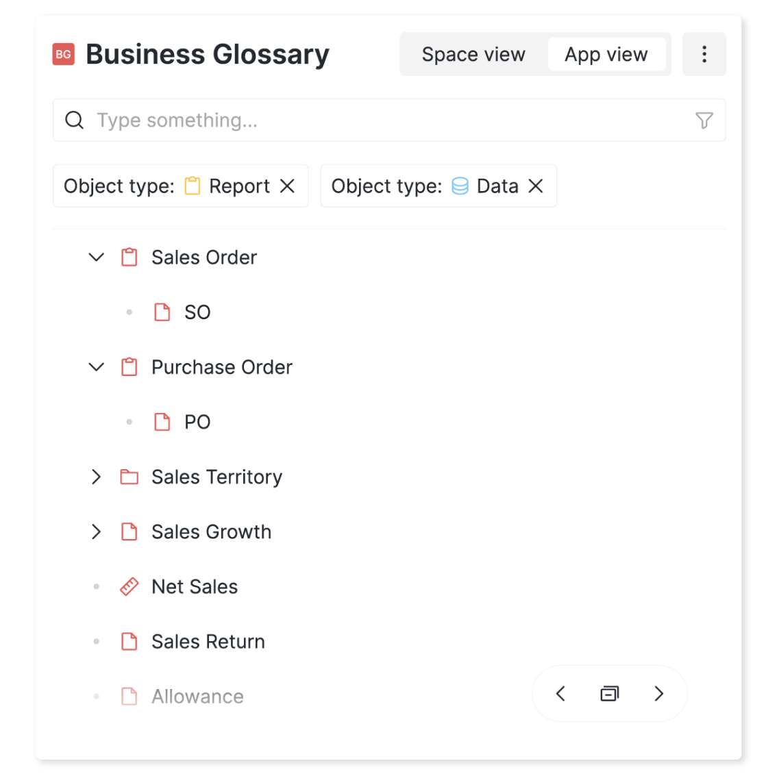Go to the next page with the right arrow

click(x=658, y=693)
